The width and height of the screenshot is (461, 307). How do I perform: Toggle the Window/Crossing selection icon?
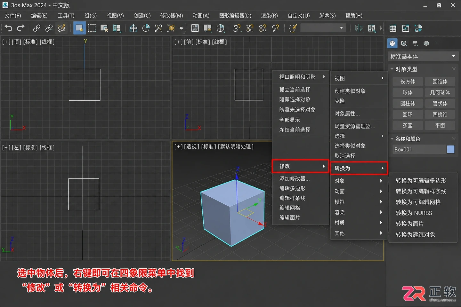(117, 28)
